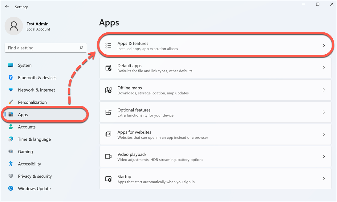Open Optional features page
Viewport: 337px width, 202px height.
215,112
